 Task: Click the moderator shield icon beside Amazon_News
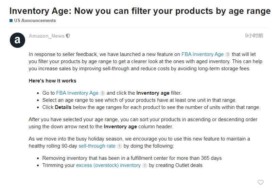pos(68,36)
